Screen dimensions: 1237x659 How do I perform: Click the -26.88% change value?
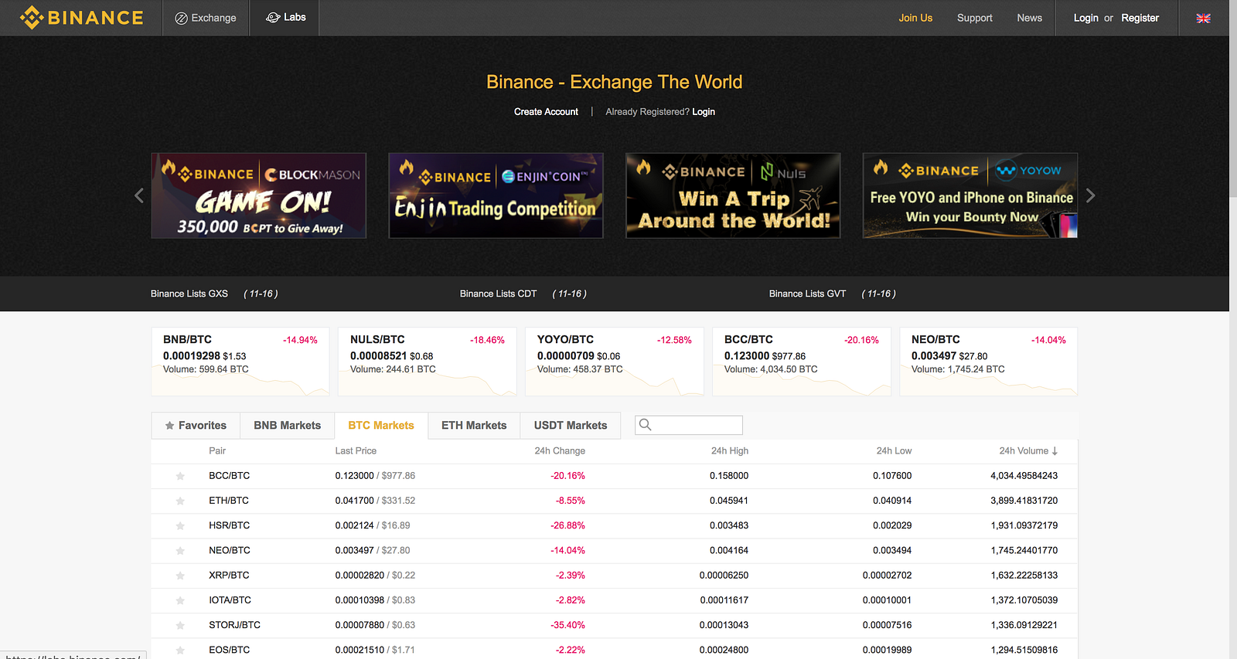(x=568, y=525)
